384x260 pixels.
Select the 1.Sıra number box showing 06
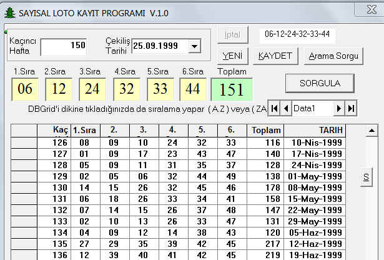pos(25,89)
